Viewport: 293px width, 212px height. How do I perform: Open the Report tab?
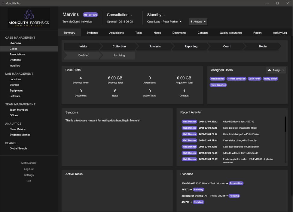click(x=257, y=33)
